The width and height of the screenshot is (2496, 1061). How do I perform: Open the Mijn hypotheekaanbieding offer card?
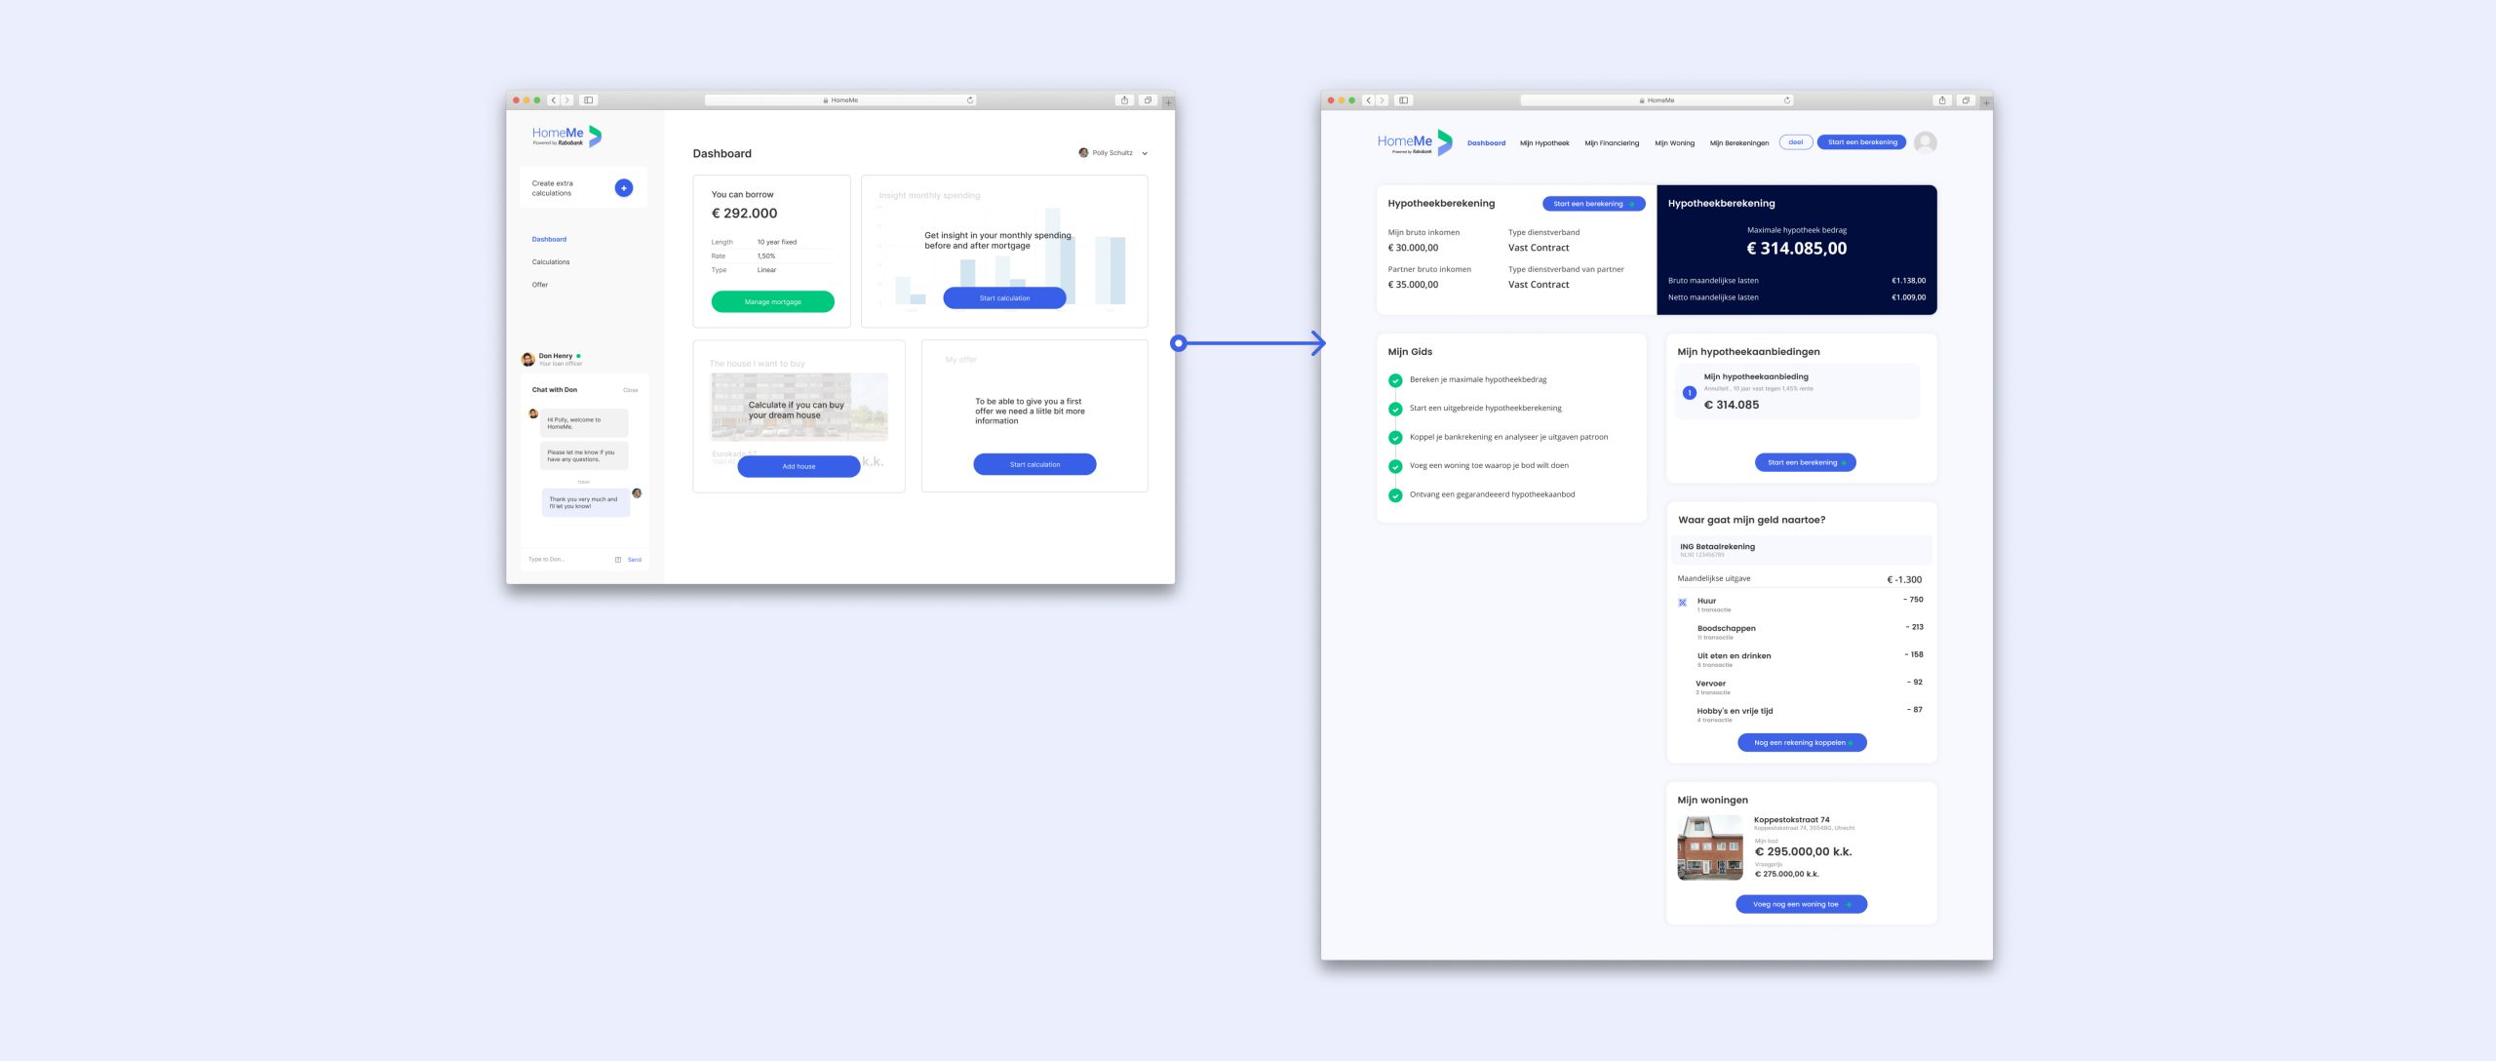pos(1797,392)
